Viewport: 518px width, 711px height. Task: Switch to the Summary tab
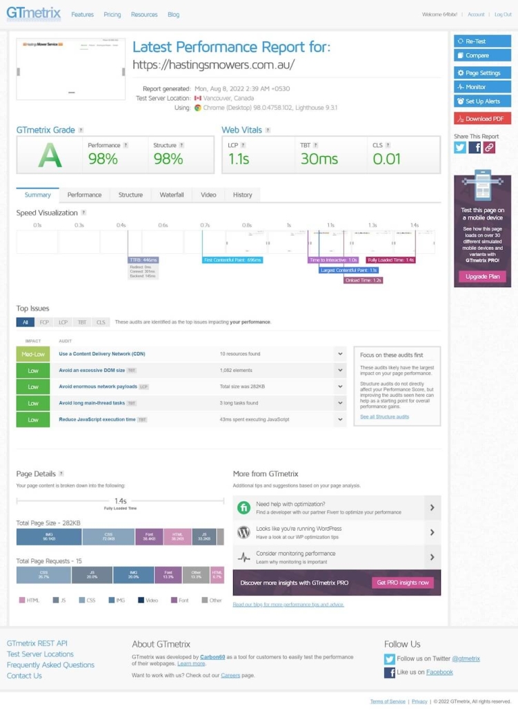point(38,195)
